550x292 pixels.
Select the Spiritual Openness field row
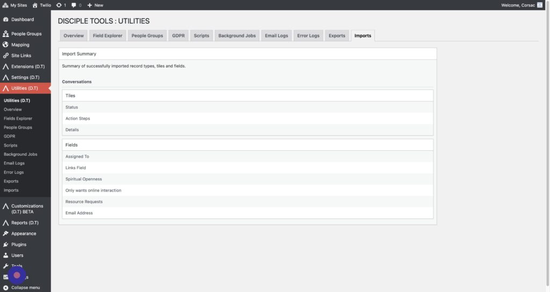(x=84, y=179)
